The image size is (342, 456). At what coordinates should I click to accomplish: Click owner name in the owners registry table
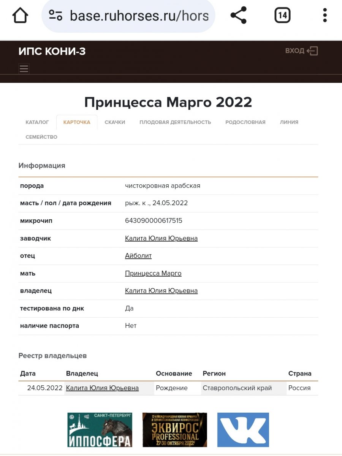coord(102,388)
